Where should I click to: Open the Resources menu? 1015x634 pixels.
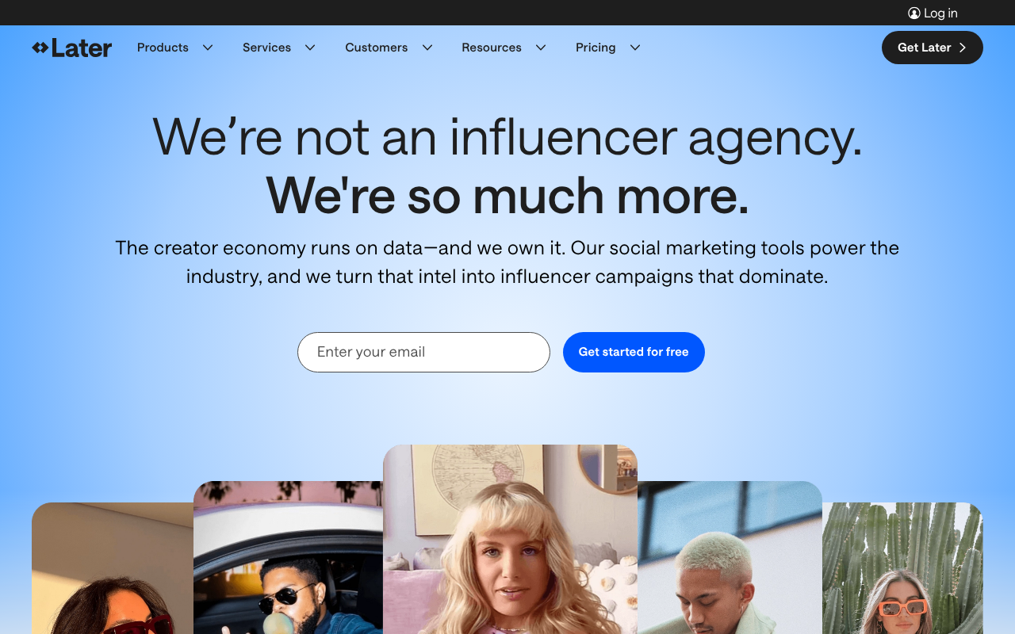(x=492, y=48)
